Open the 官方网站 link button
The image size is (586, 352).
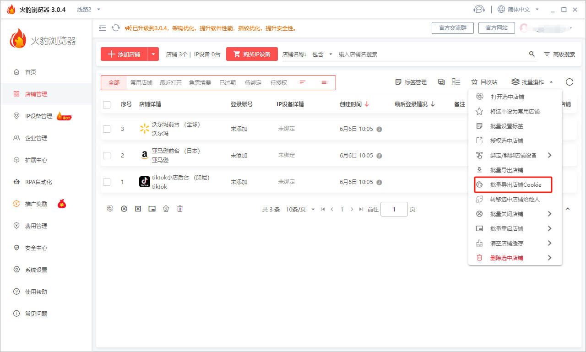click(x=496, y=28)
